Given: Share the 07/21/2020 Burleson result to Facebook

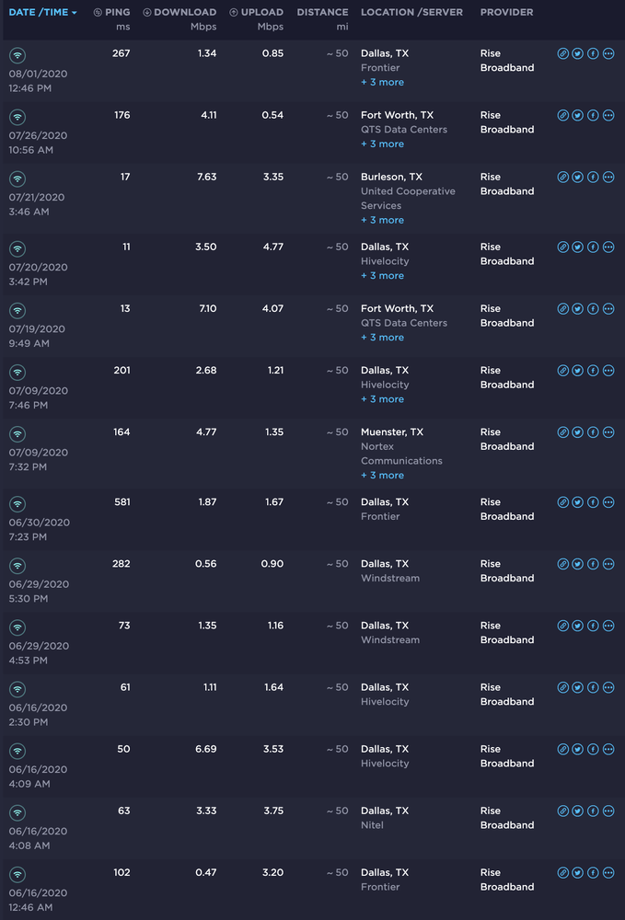Looking at the screenshot, I should [x=592, y=177].
